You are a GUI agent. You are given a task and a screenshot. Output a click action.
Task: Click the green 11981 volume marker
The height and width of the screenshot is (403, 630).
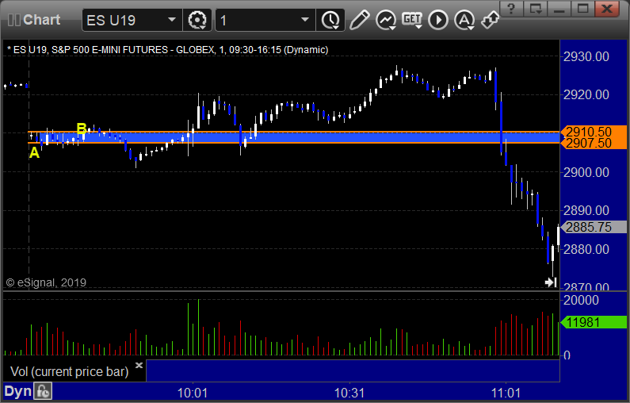coord(594,322)
